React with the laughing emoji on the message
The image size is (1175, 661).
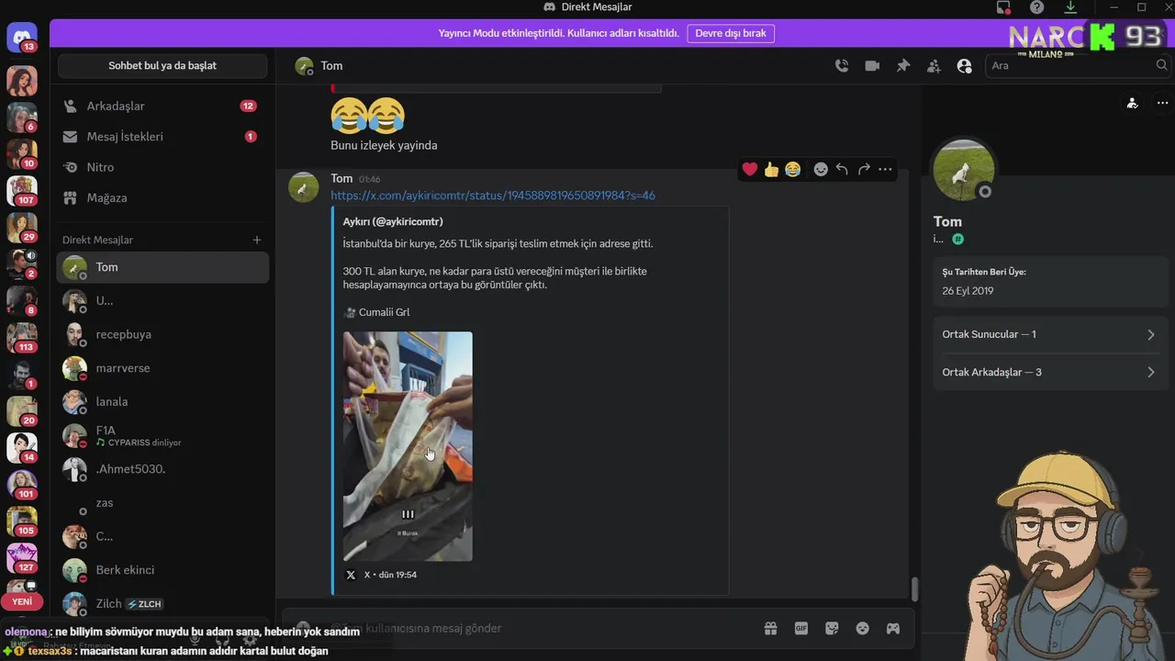pos(793,169)
